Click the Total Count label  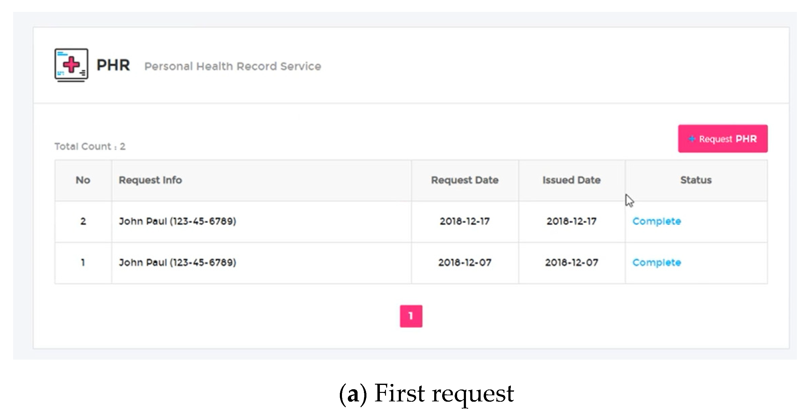[x=90, y=146]
